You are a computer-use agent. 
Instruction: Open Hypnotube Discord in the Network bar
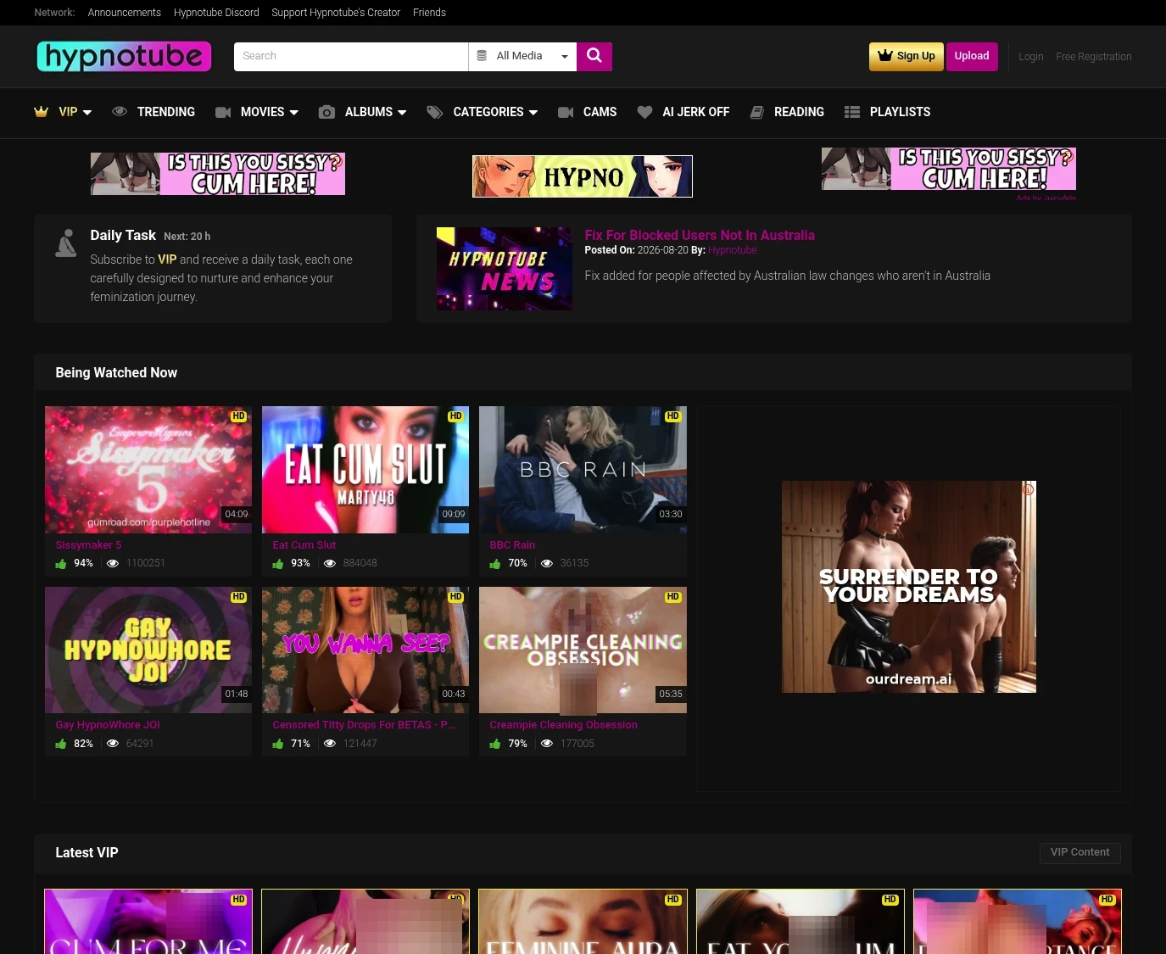(x=216, y=13)
